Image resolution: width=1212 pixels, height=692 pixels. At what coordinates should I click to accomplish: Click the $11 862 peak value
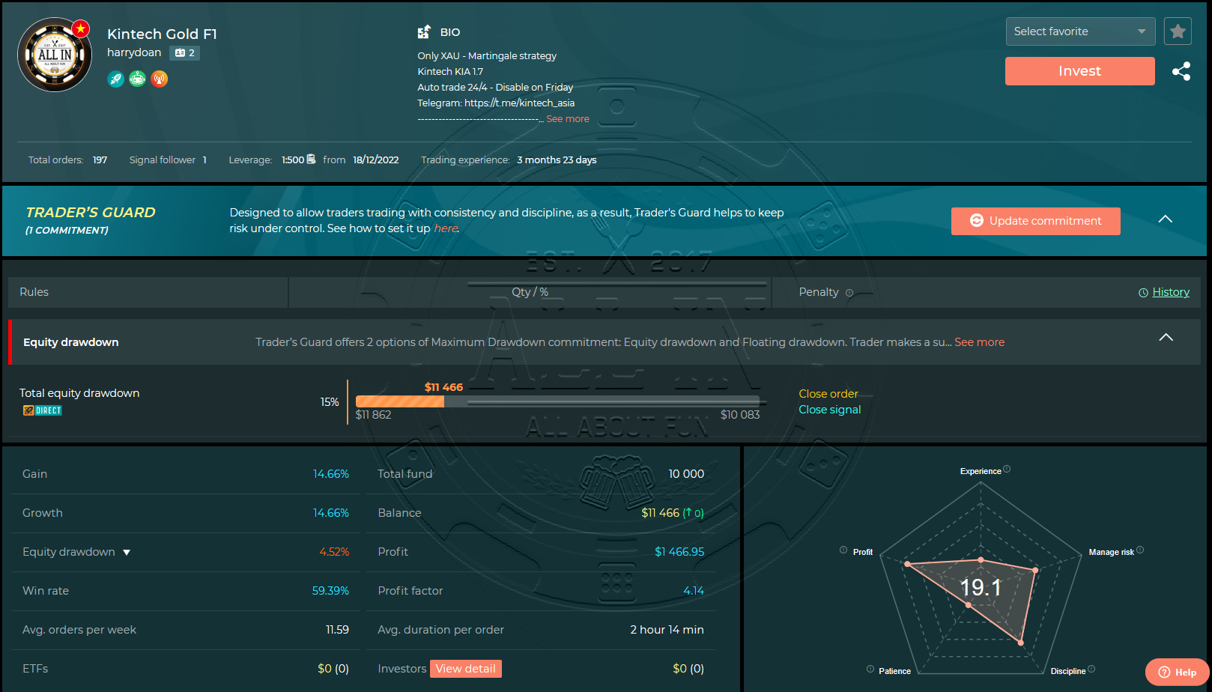click(373, 415)
